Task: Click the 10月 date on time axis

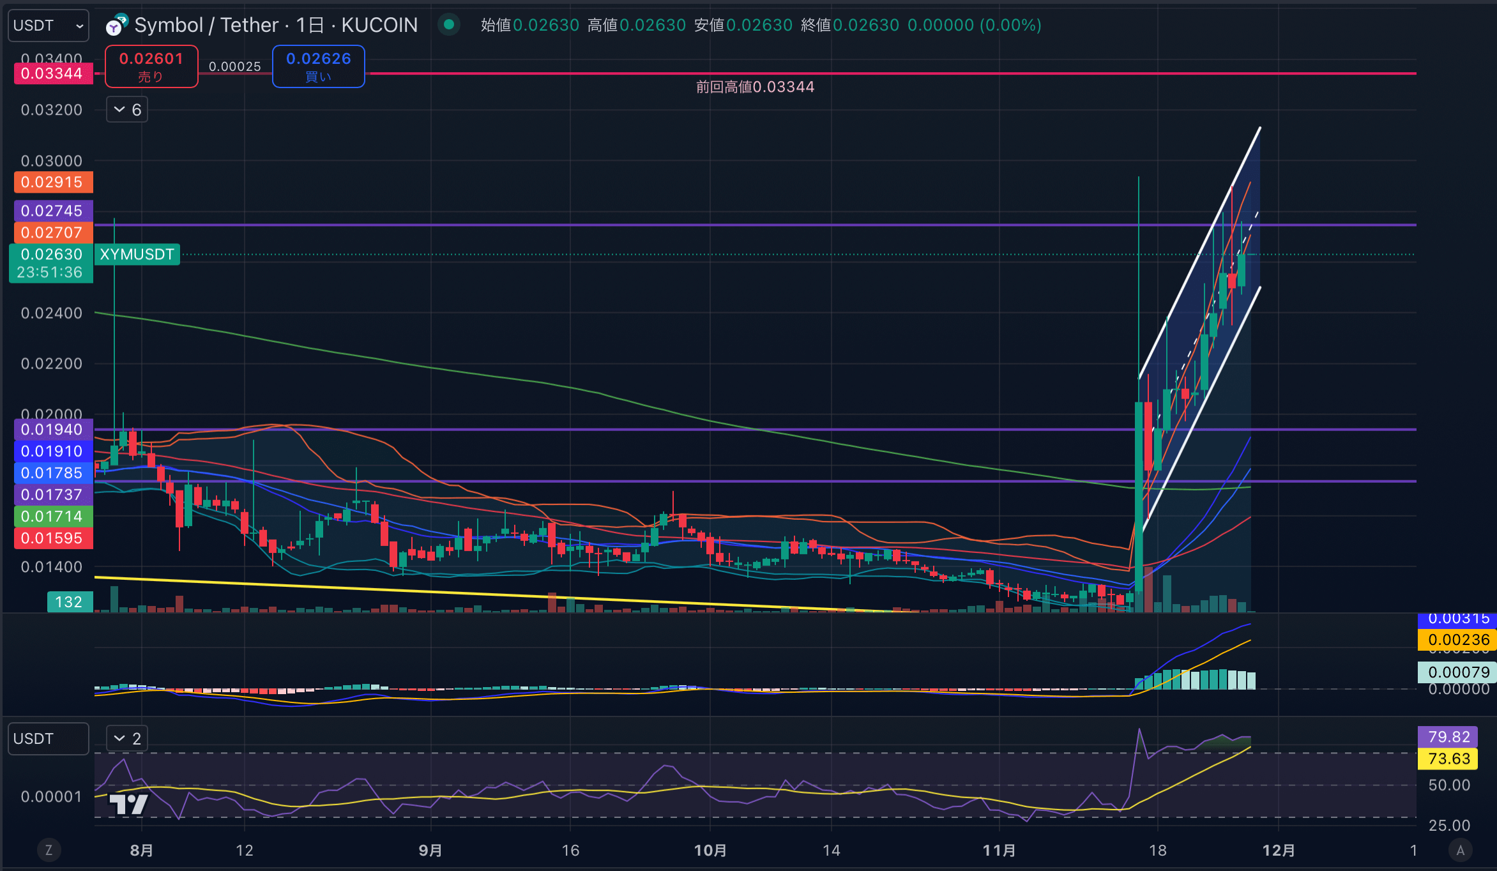Action: point(710,851)
